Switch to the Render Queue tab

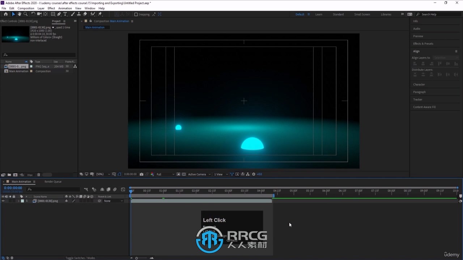53,182
